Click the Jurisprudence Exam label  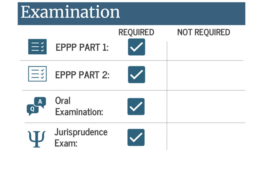click(81, 138)
